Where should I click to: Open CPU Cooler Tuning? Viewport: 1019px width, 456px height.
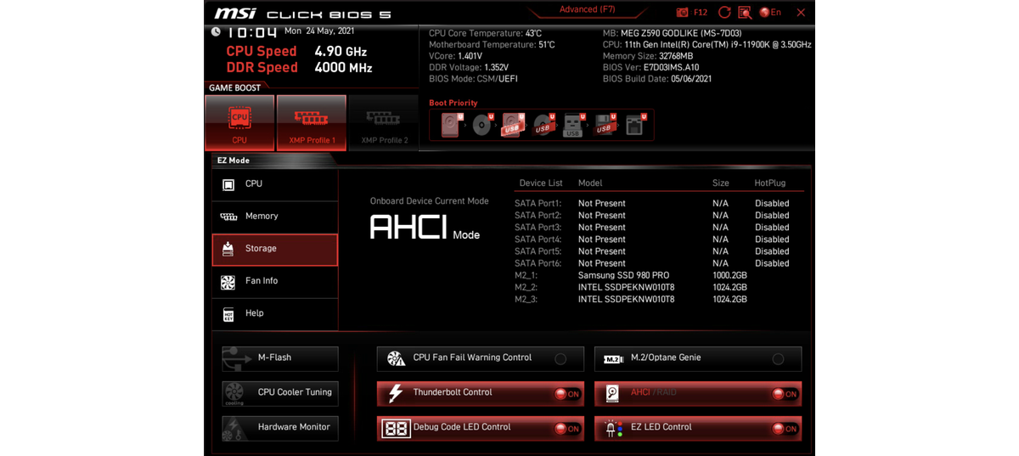pos(280,393)
